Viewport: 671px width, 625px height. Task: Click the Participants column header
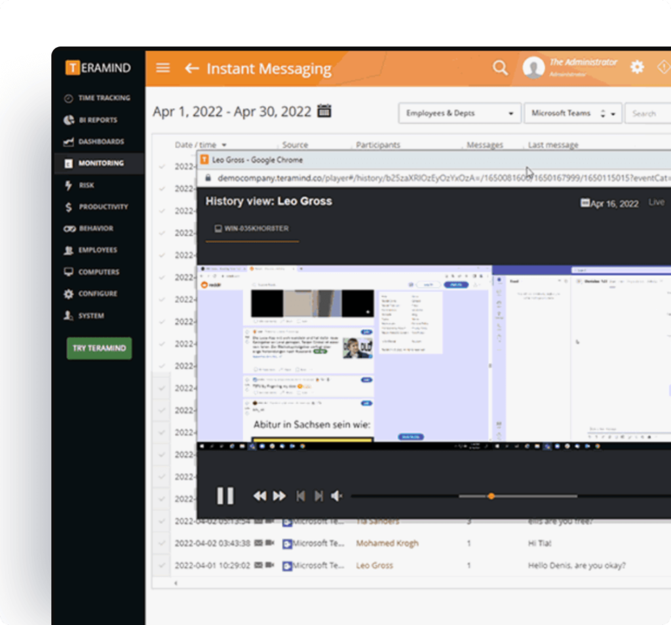point(378,145)
